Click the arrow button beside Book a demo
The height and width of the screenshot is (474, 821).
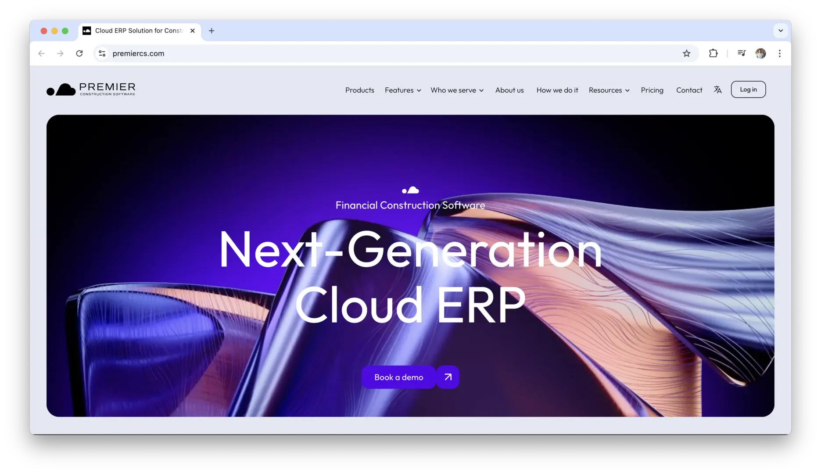point(448,377)
